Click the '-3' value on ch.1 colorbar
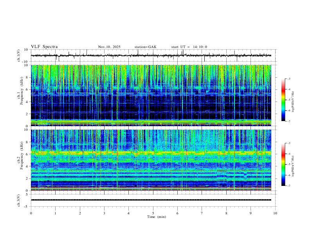 288,78
